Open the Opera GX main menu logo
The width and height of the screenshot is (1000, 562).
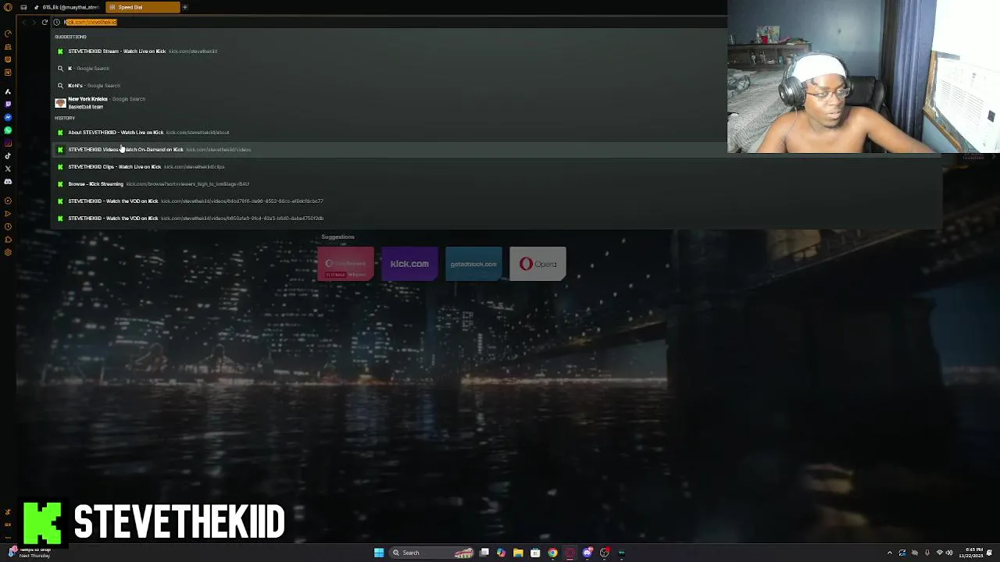point(8,7)
